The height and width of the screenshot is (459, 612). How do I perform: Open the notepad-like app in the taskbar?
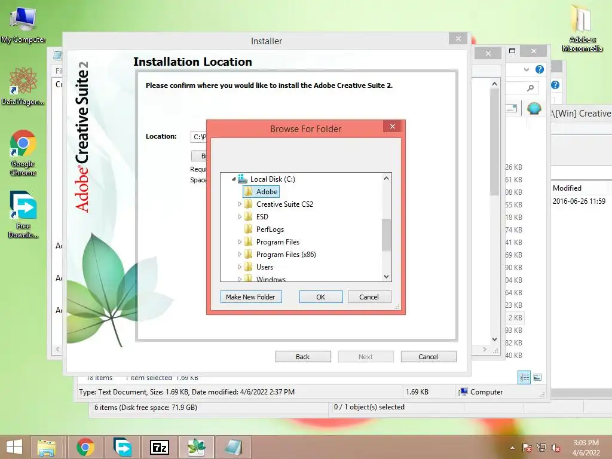[x=234, y=447]
